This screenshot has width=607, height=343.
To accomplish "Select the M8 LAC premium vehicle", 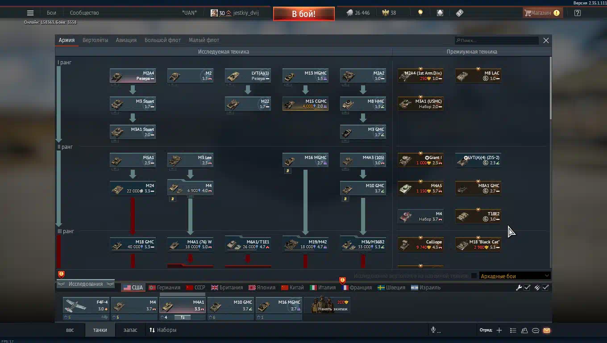I will [478, 76].
